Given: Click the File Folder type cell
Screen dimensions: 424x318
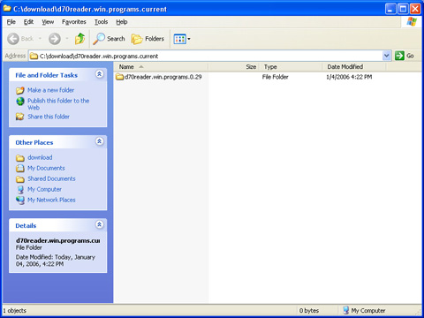Looking at the screenshot, I should coord(275,77).
